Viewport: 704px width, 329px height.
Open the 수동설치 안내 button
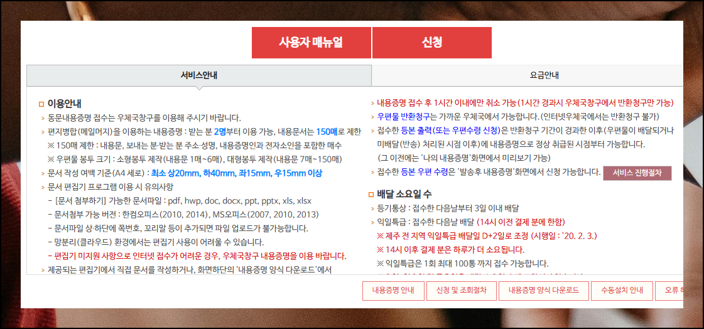pyautogui.click(x=622, y=291)
